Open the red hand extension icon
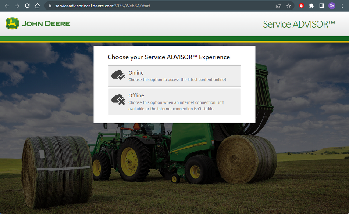The width and height of the screenshot is (349, 214). tap(302, 6)
